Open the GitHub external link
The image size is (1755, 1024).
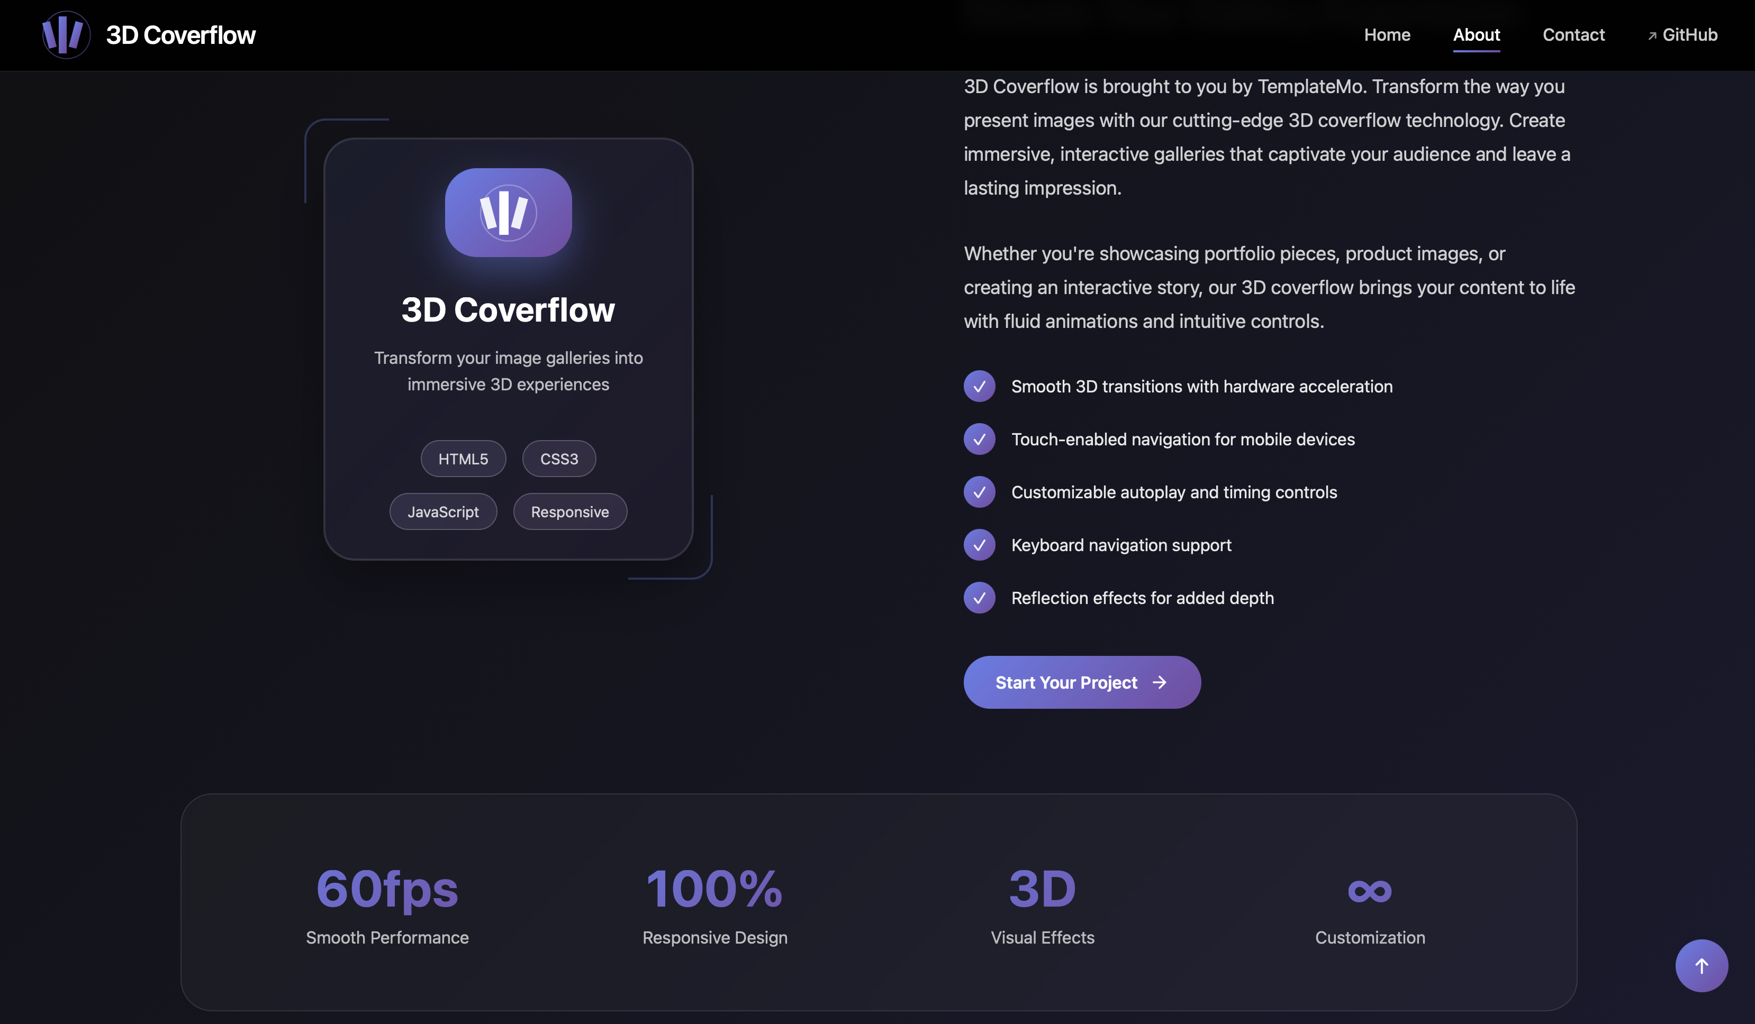point(1682,35)
